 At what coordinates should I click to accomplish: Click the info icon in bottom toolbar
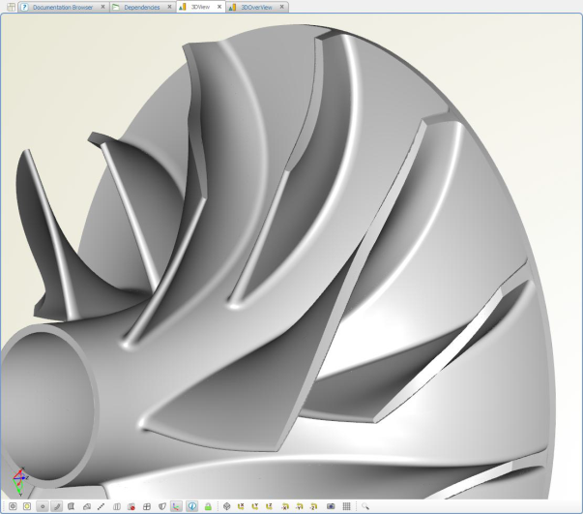click(x=192, y=506)
